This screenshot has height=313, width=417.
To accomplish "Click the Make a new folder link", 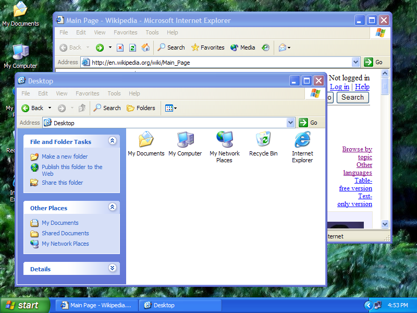I will click(x=65, y=156).
